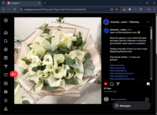The image size is (157, 115).
Task: Click the caption panel scrollbar thumb
Action: (x=151, y=34)
